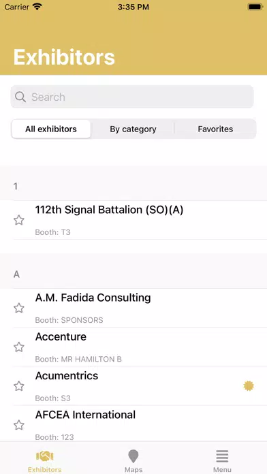
Task: Select the Exhibitors handshake icon
Action: pyautogui.click(x=44, y=456)
